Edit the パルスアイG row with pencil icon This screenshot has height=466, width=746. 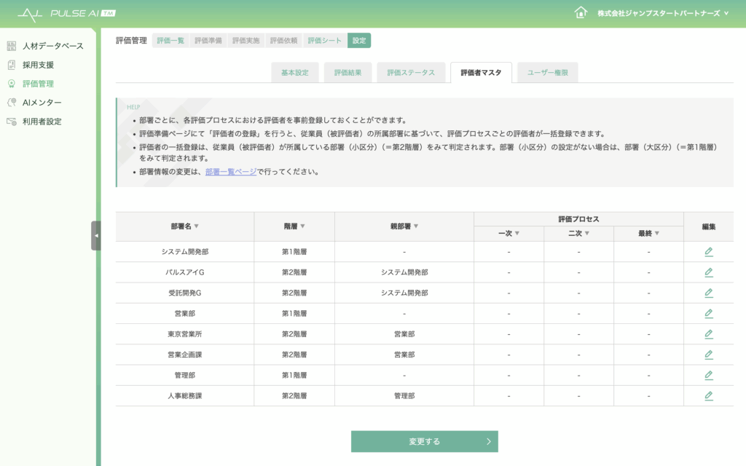click(708, 272)
